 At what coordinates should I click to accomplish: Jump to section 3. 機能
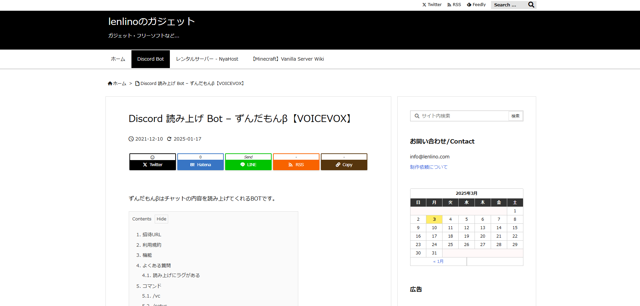point(144,255)
